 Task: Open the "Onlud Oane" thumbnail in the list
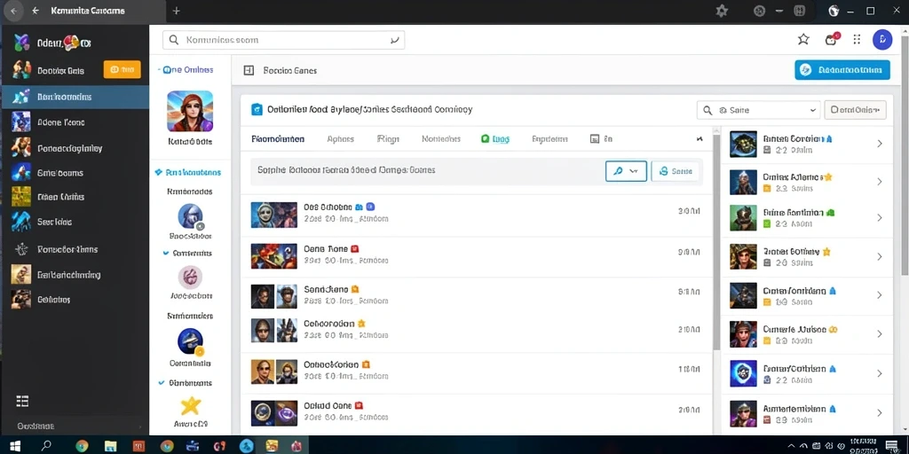[274, 413]
